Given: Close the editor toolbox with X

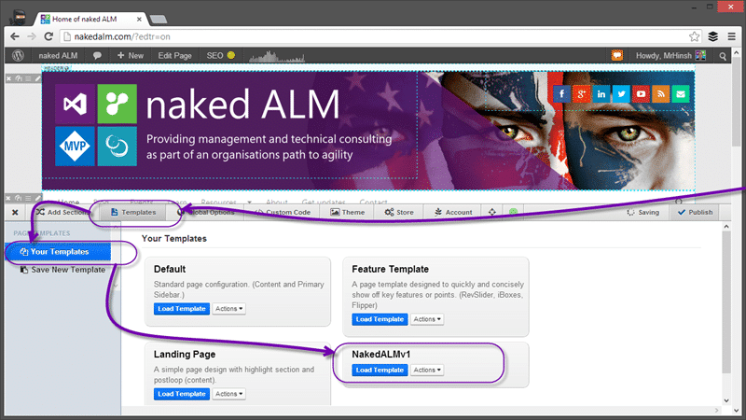Looking at the screenshot, I should click(15, 213).
